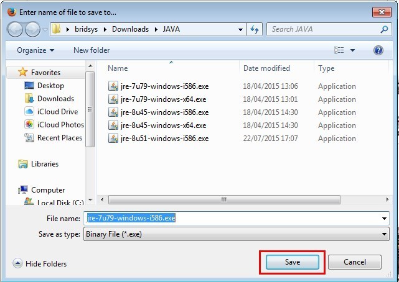Select JAVA in the address path
The image size is (399, 282).
[x=171, y=29]
